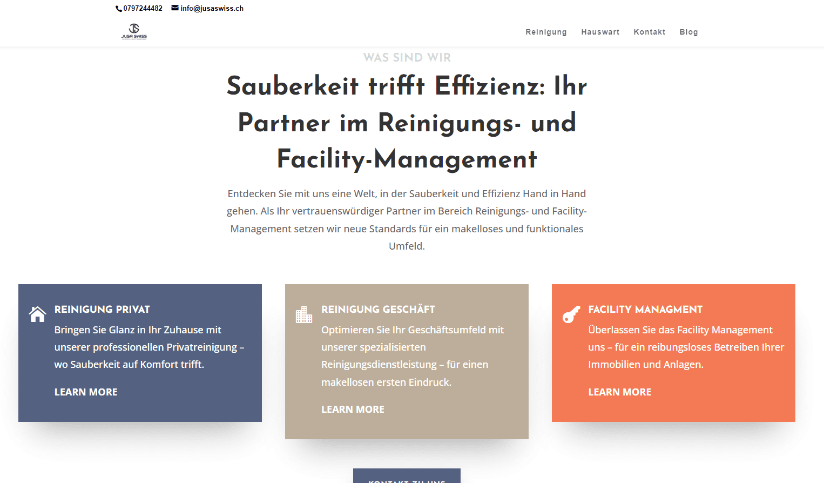Click the partially visible Kontakt zu uns button

(x=407, y=476)
